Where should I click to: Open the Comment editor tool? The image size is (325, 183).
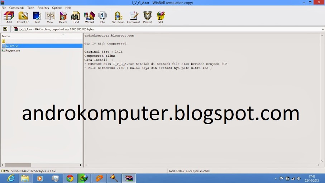tap(134, 18)
